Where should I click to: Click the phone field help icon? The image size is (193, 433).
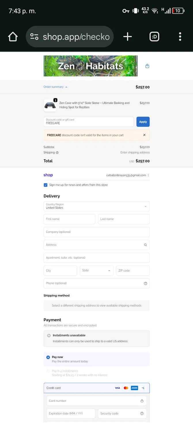(145, 283)
